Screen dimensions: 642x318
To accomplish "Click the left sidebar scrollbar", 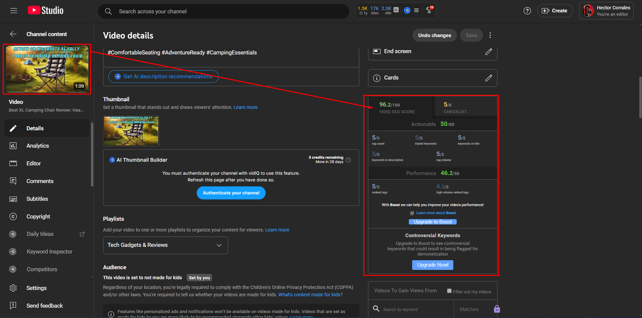I will click(x=92, y=154).
